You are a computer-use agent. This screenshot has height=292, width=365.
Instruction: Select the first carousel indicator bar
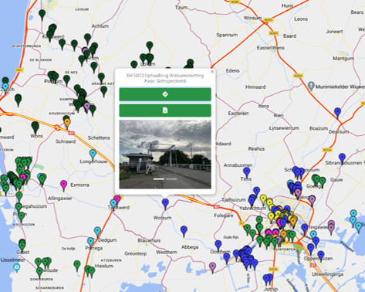click(159, 179)
